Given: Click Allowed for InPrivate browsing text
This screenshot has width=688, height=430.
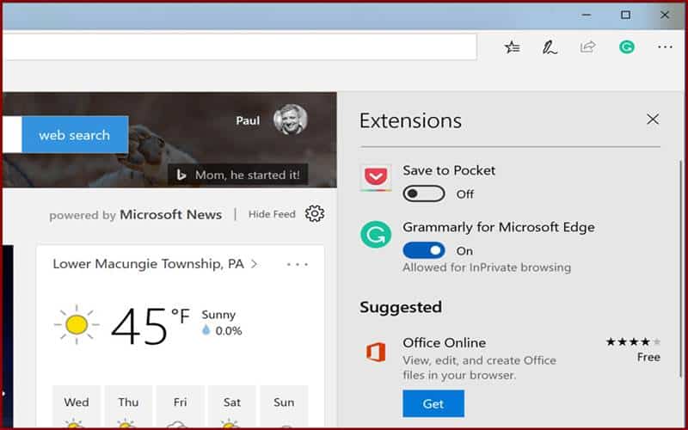Looking at the screenshot, I should point(487,267).
